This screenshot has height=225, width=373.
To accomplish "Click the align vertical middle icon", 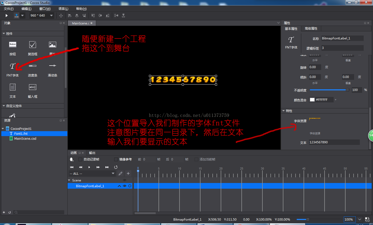I will [x=100, y=16].
